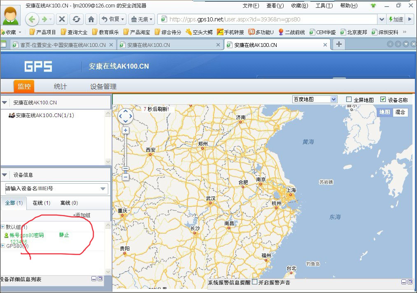Click the +添加组 add group link
417x293 pixels.
pos(82,215)
